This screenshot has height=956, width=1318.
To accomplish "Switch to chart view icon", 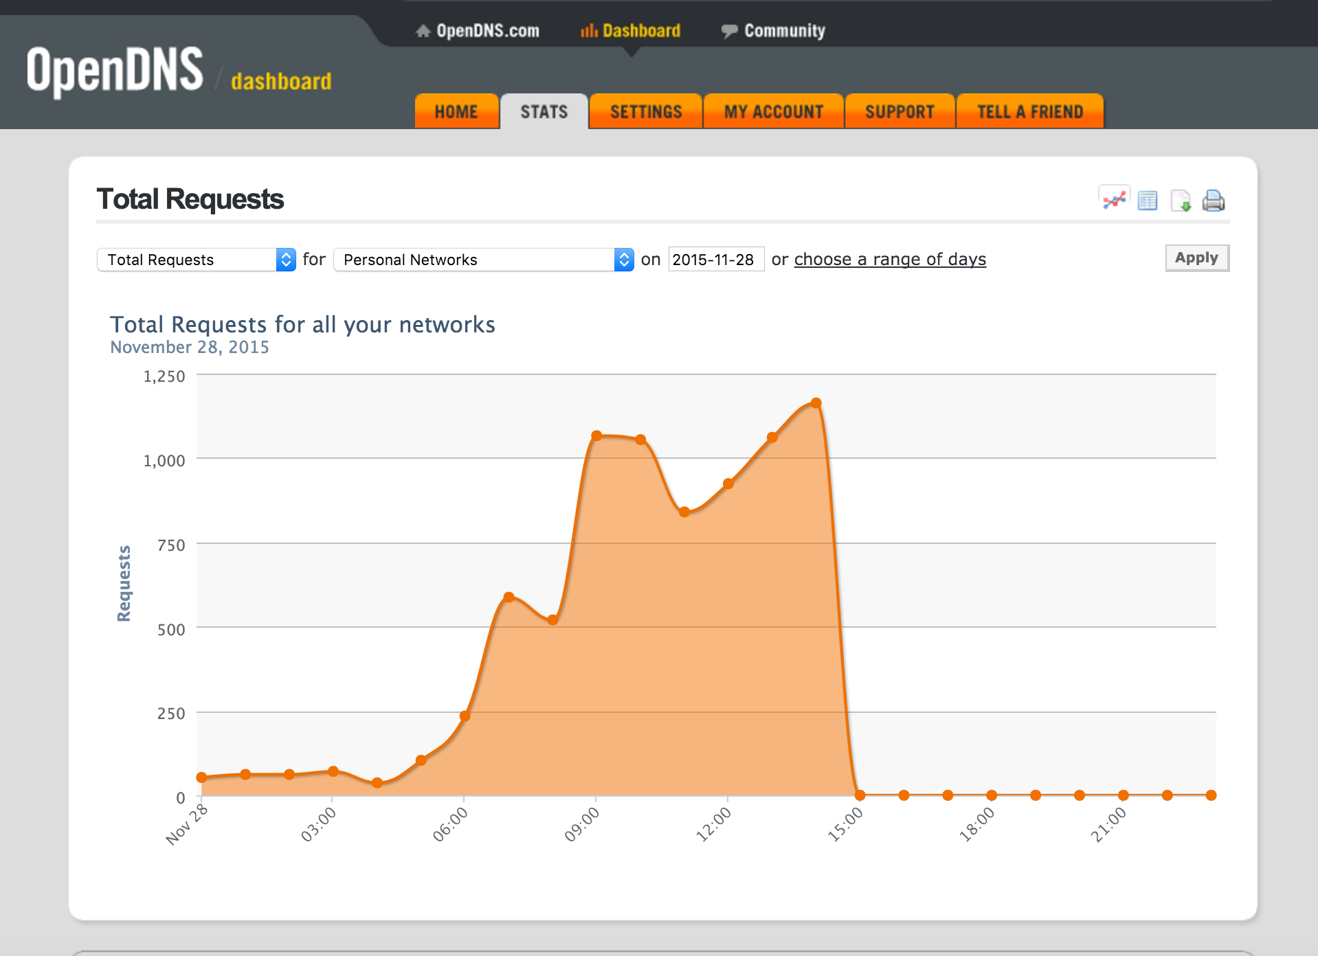I will (1114, 200).
